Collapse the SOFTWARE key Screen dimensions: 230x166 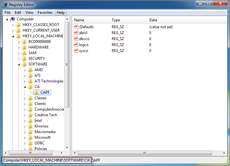19,65
